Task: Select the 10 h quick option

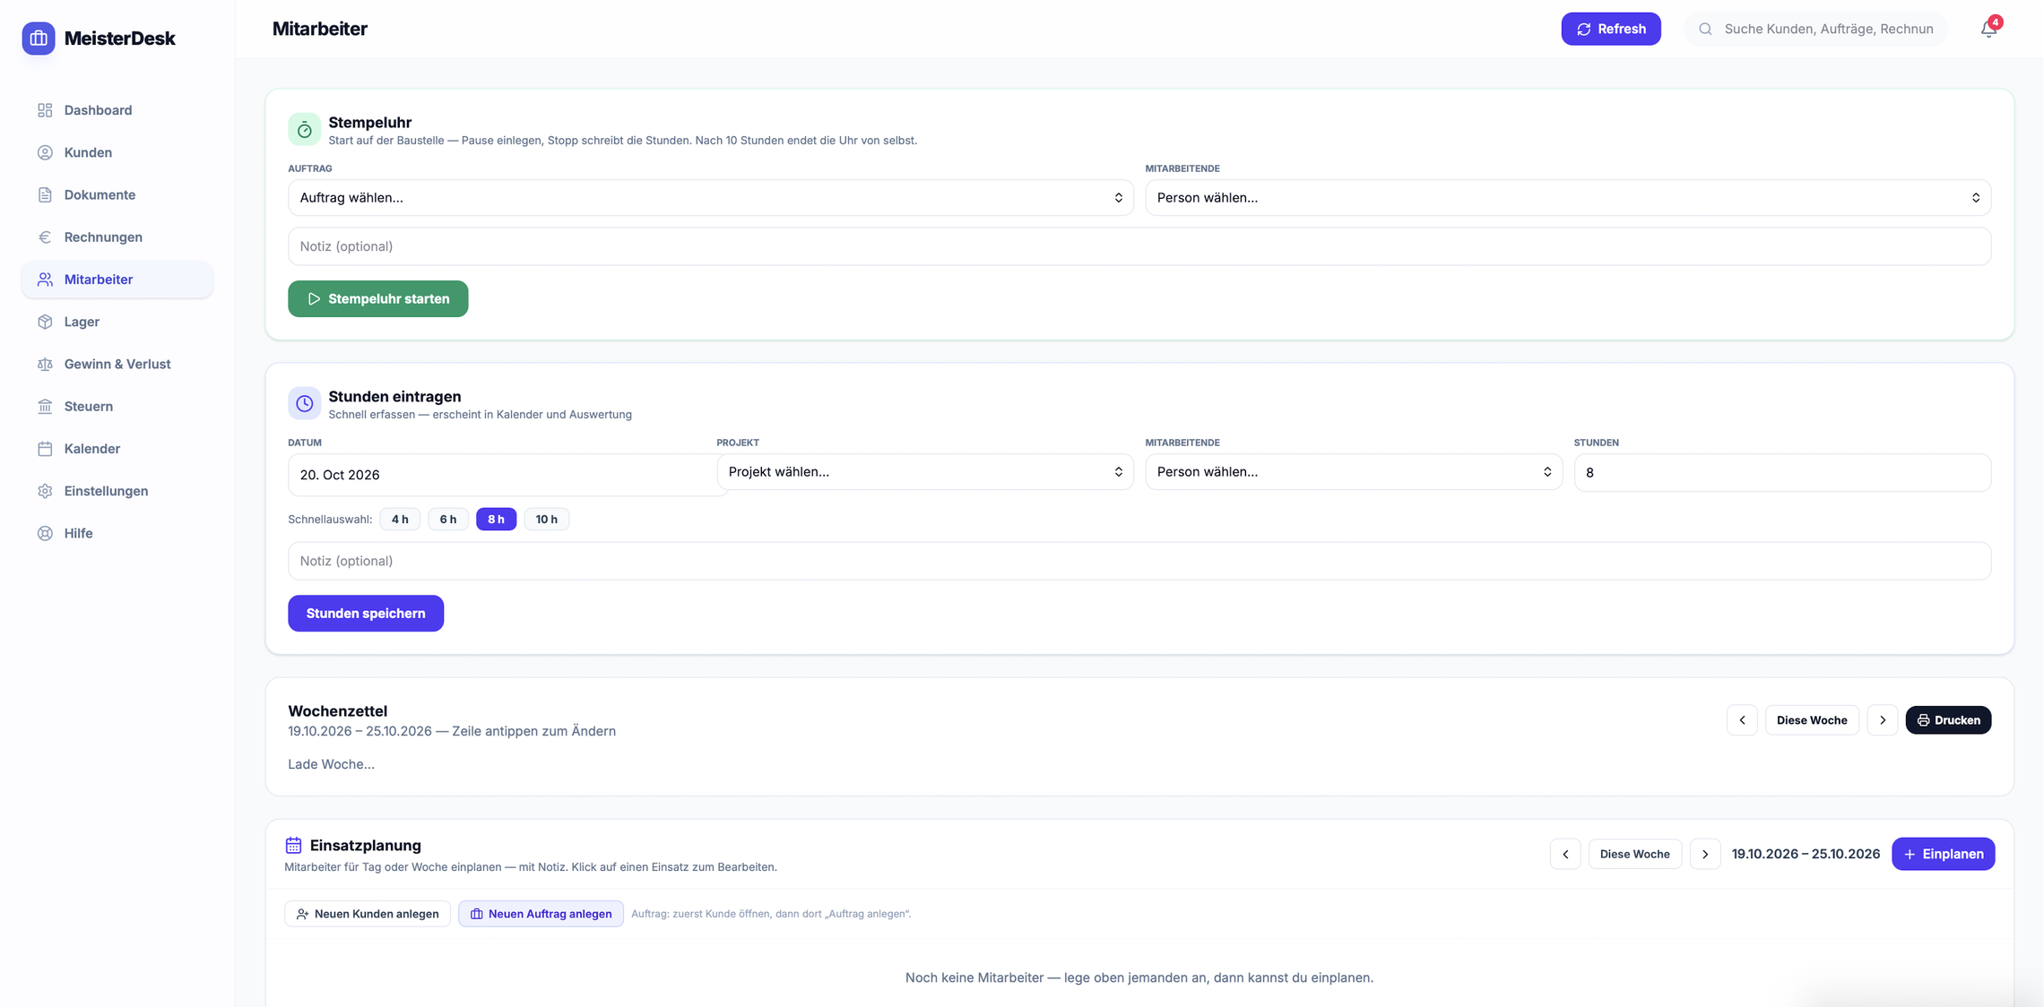Action: click(547, 519)
